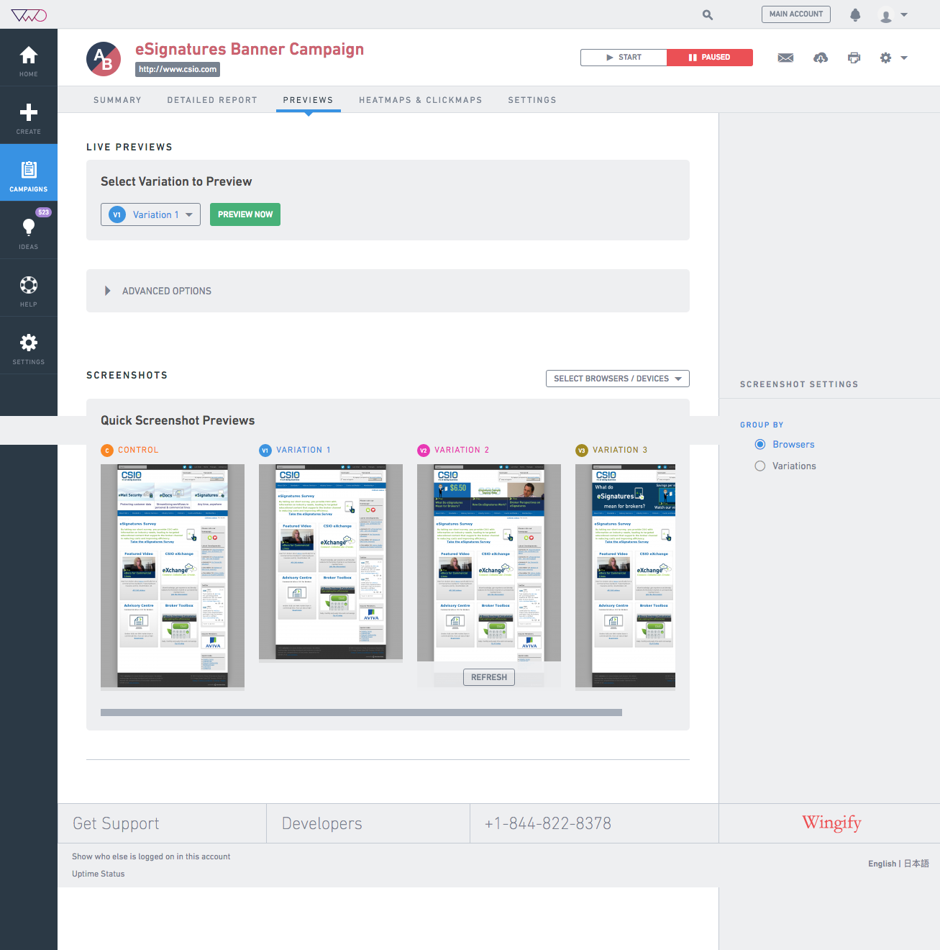Open Developers link
This screenshot has width=940, height=950.
[322, 823]
